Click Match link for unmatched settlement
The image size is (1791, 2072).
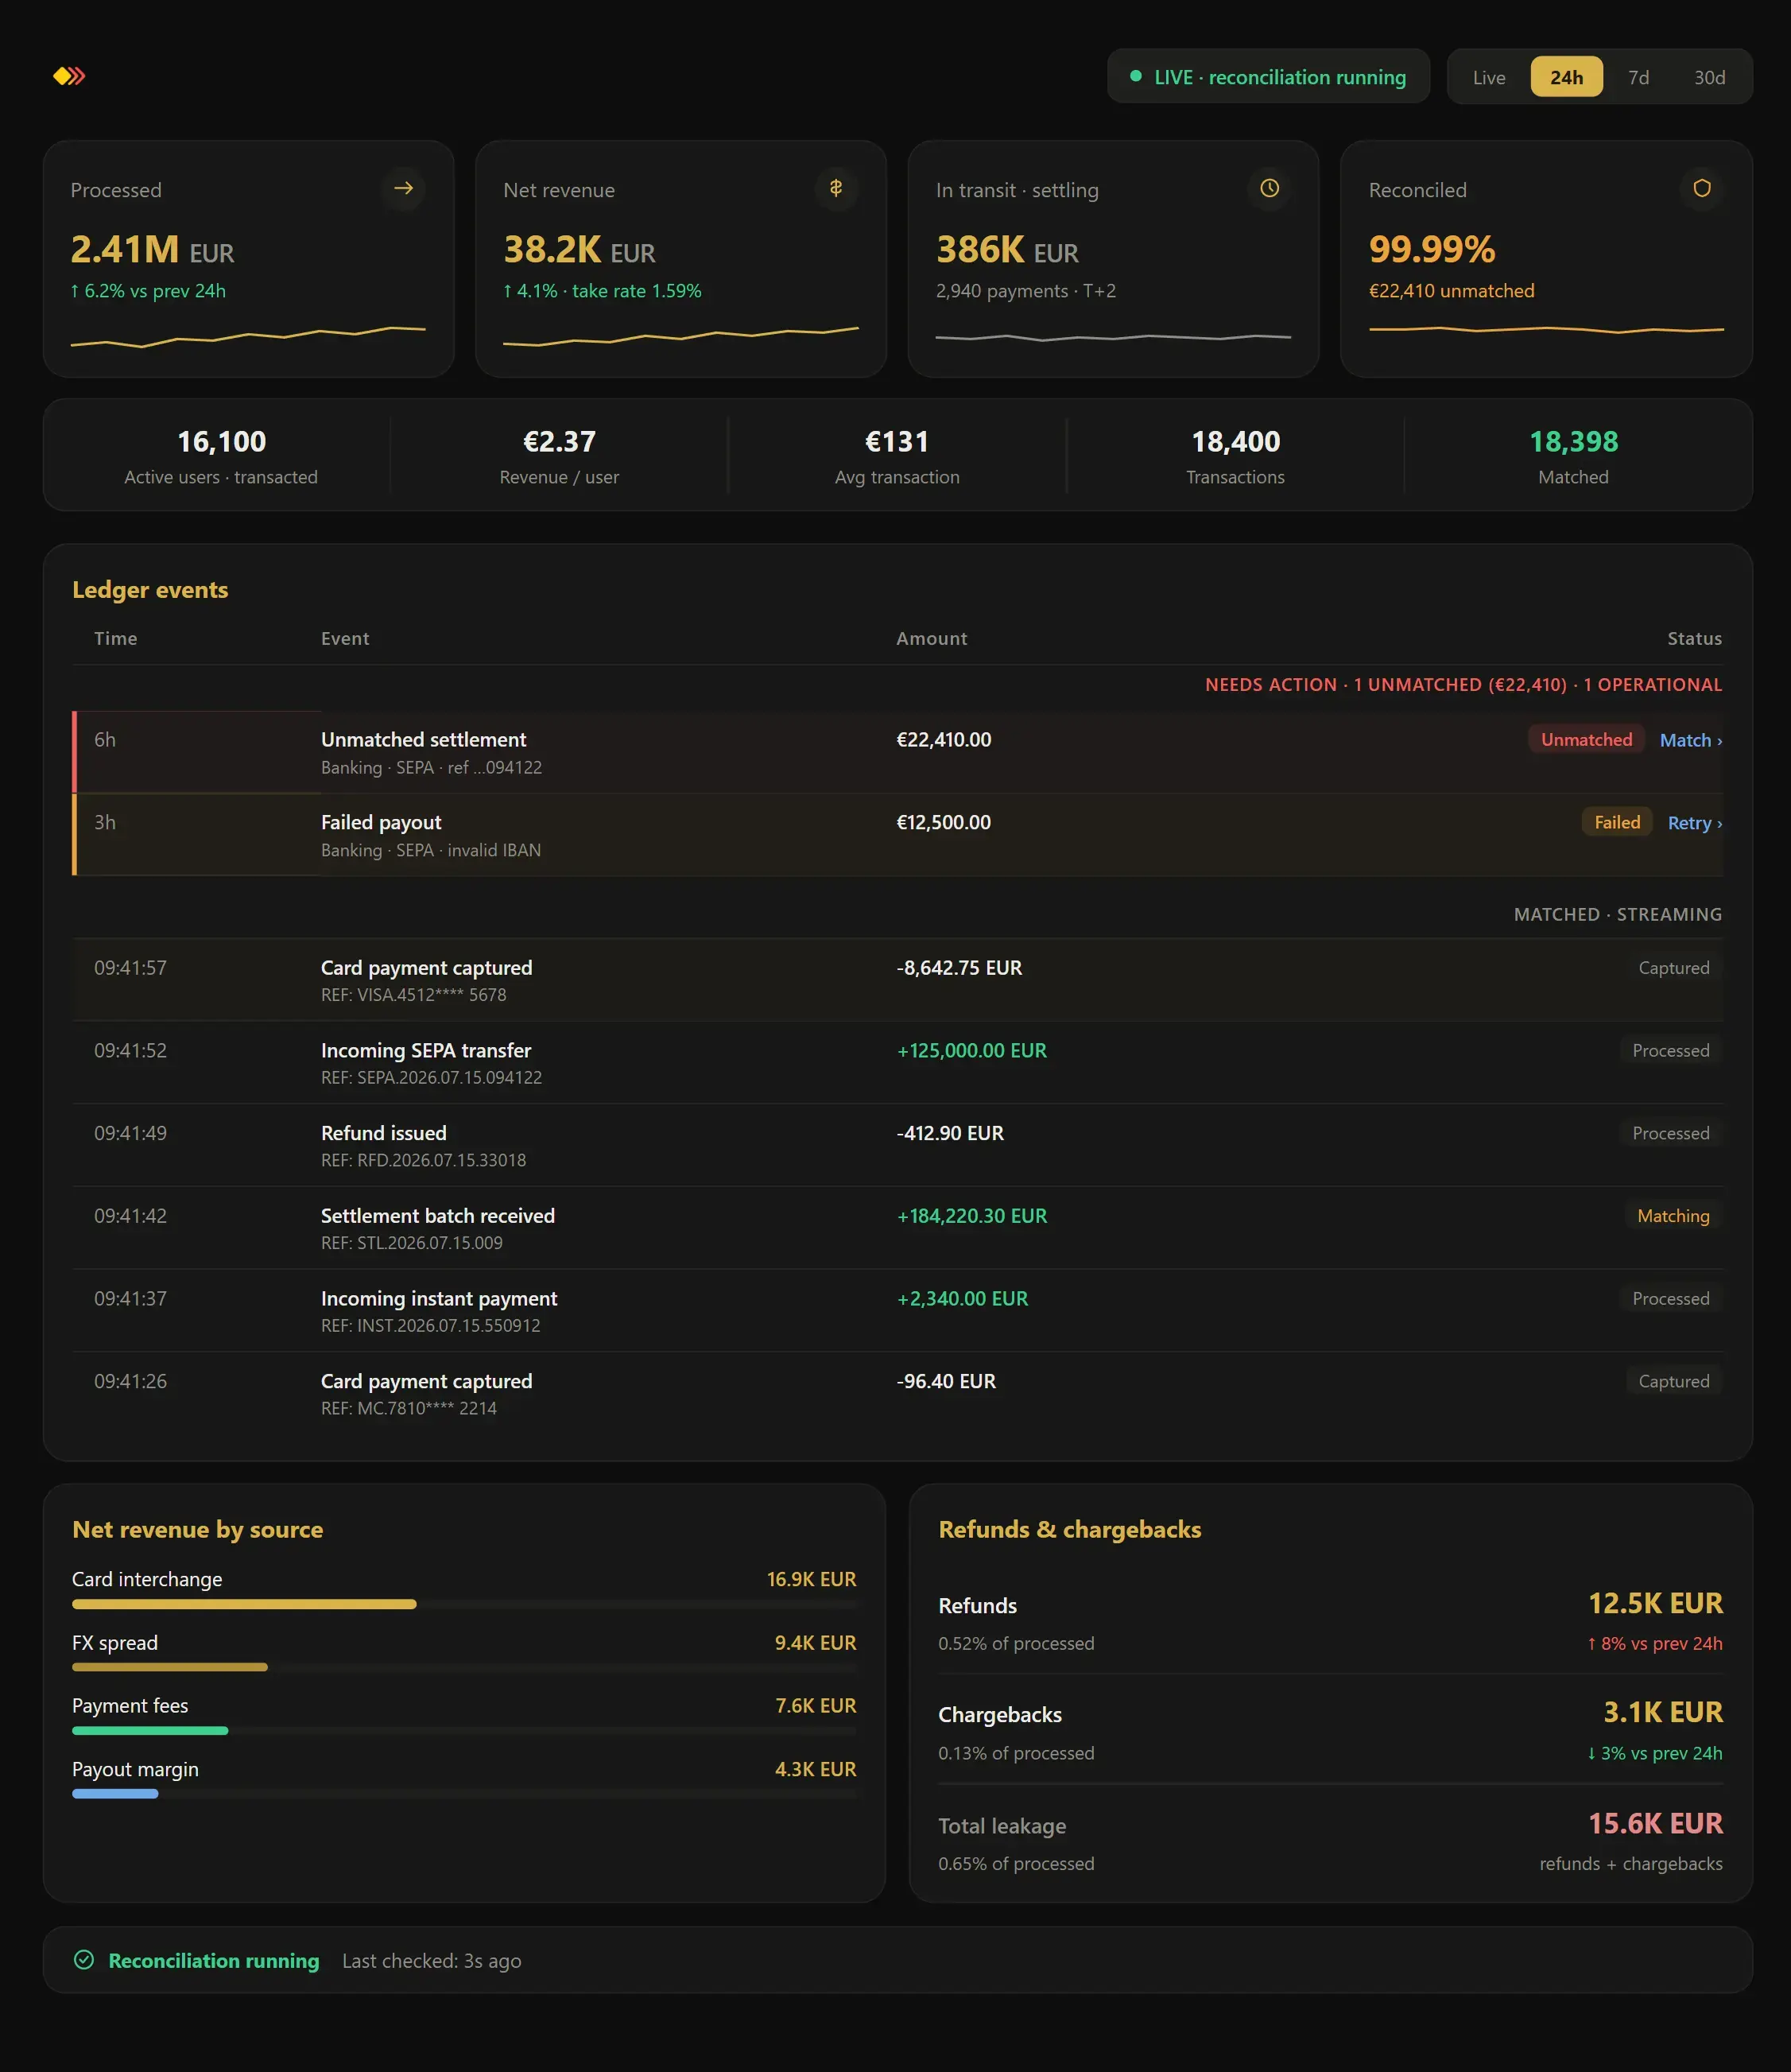(x=1691, y=740)
